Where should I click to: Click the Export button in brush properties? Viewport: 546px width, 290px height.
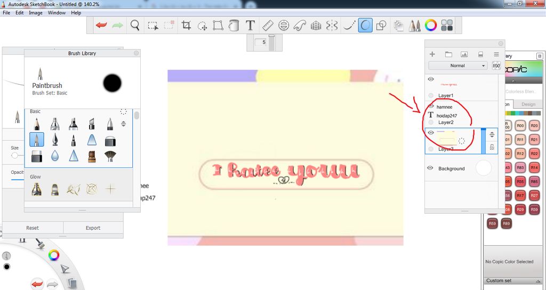pos(93,228)
